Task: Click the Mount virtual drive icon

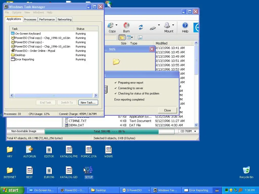Action: pos(167,26)
